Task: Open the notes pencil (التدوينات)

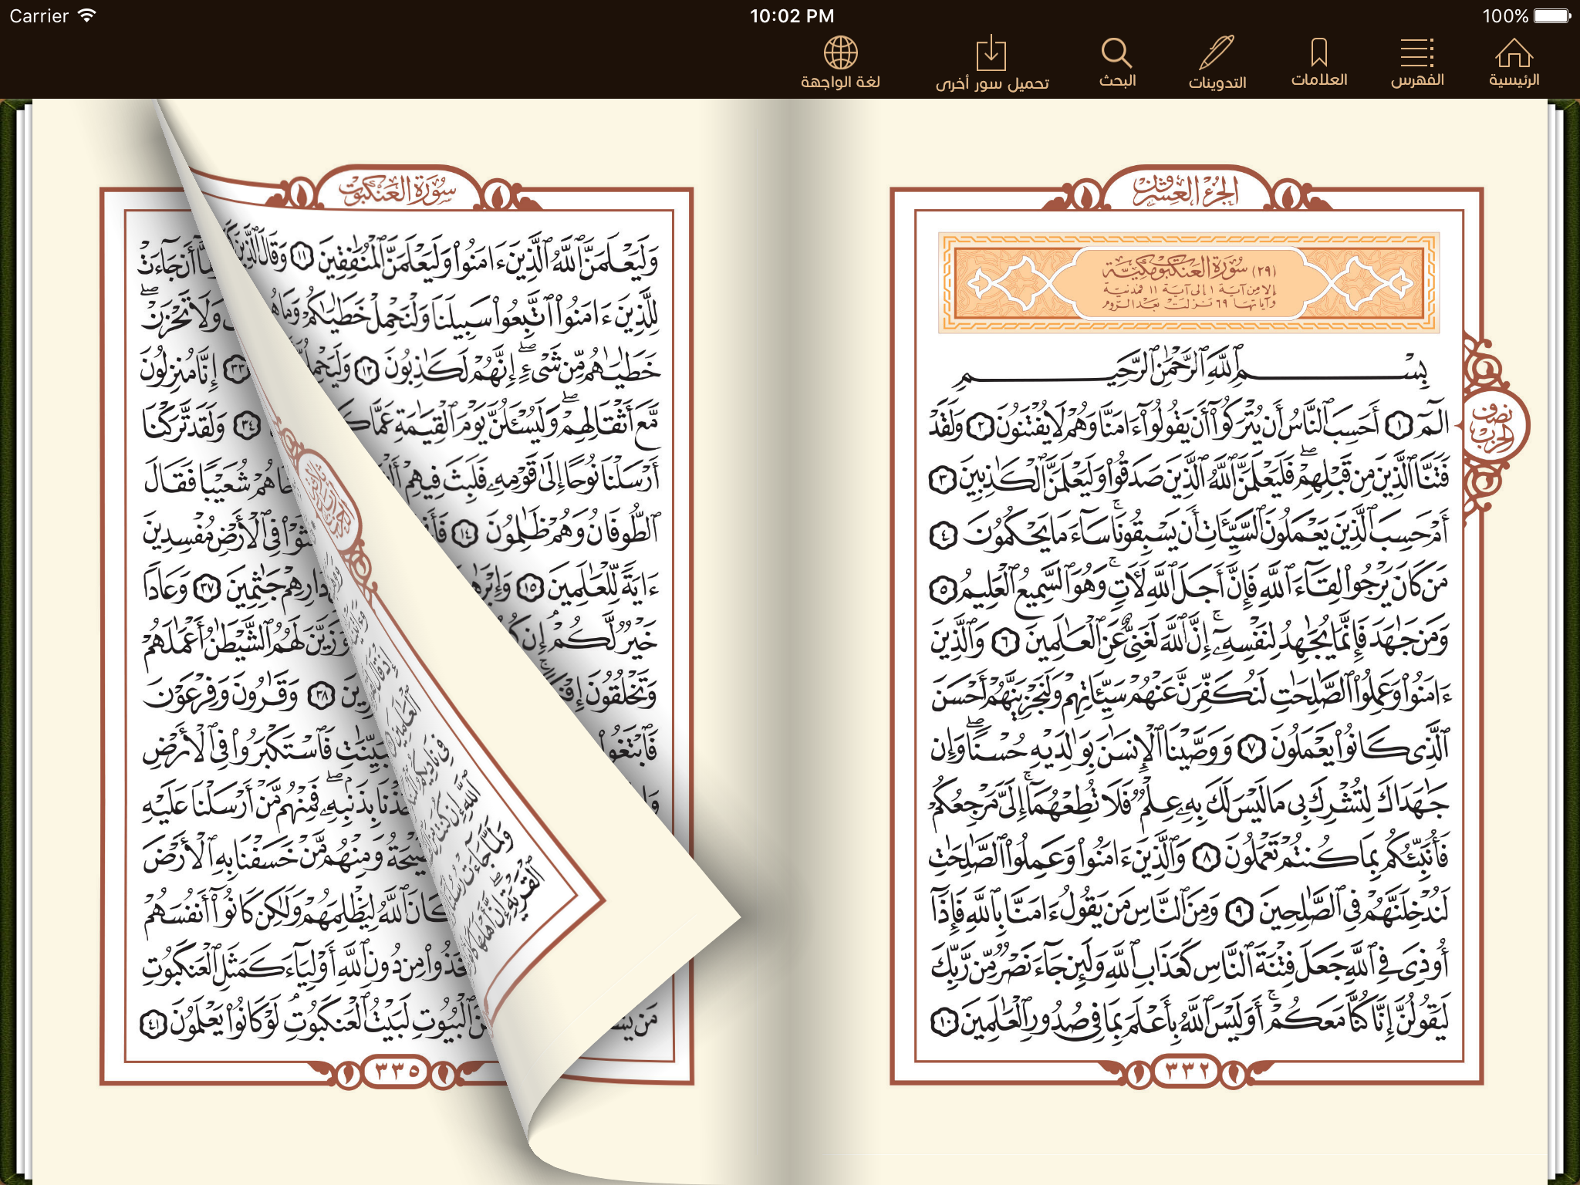Action: [x=1217, y=62]
